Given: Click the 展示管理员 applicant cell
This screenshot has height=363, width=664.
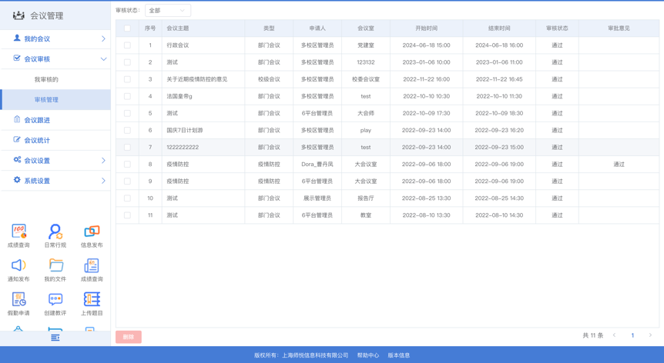Looking at the screenshot, I should point(317,198).
